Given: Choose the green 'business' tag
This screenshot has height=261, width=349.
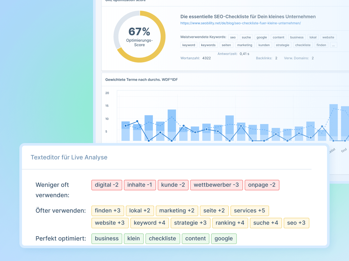Looking at the screenshot, I should click(x=107, y=238).
